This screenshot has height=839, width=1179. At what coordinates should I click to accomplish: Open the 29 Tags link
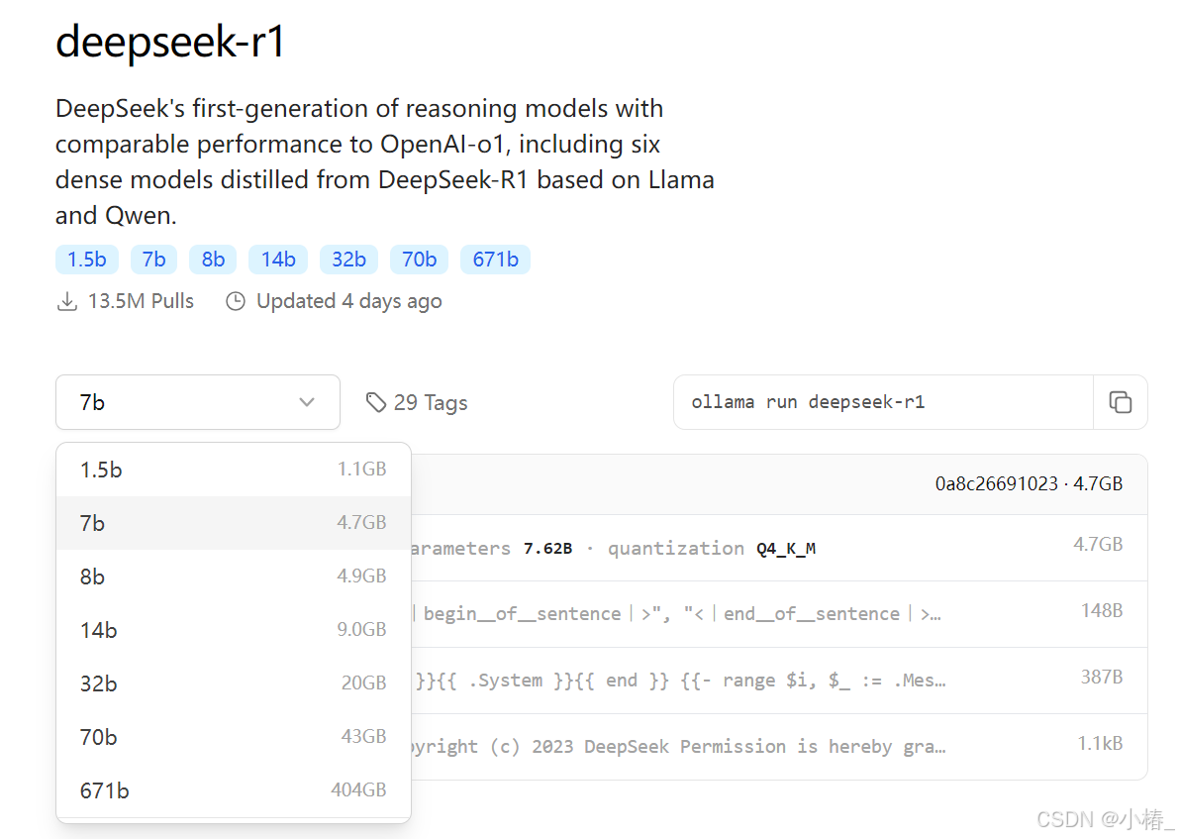pyautogui.click(x=430, y=402)
